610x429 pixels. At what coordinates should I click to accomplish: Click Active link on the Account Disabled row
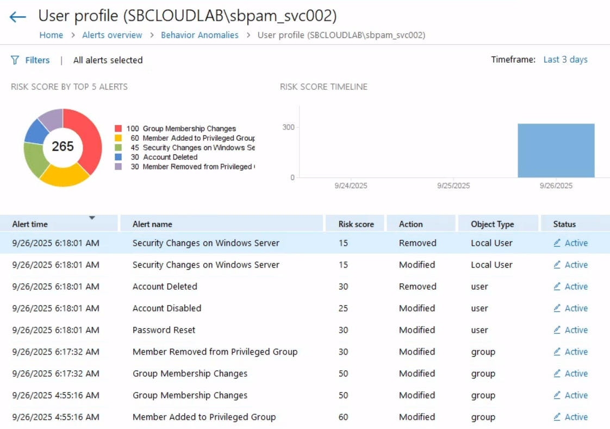coord(576,308)
